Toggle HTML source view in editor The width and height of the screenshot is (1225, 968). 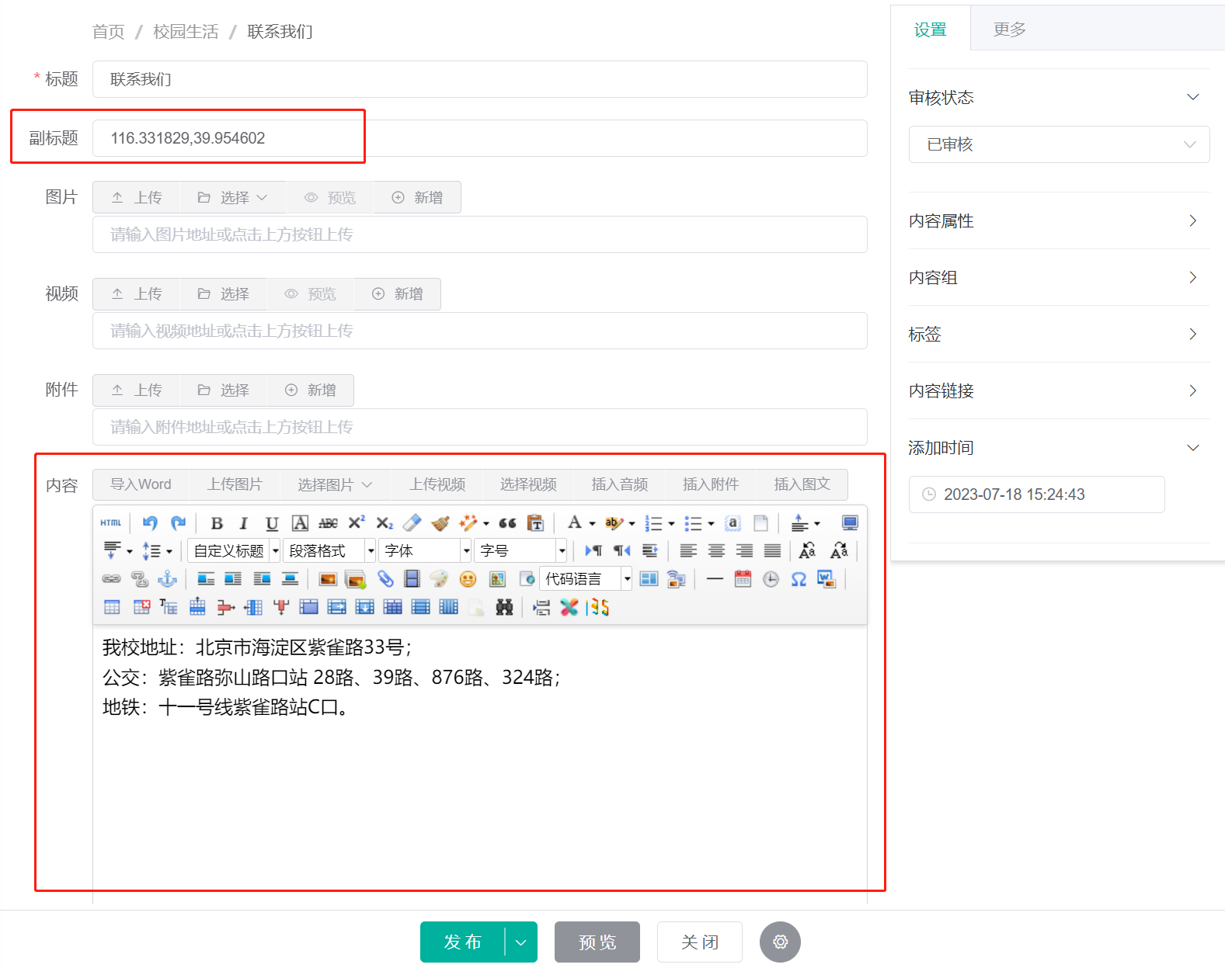point(111,523)
